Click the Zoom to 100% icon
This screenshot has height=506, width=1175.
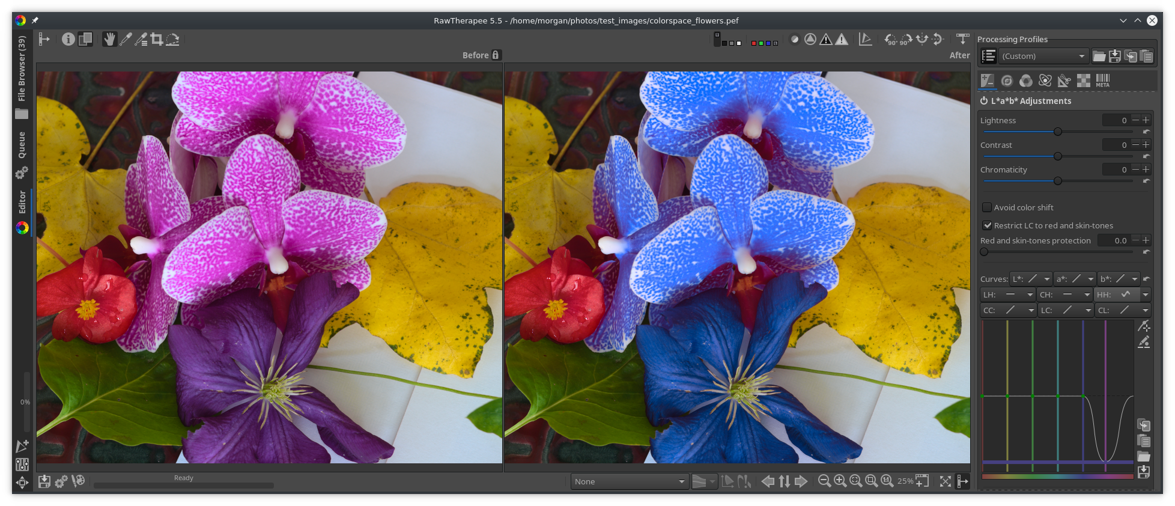coord(887,481)
